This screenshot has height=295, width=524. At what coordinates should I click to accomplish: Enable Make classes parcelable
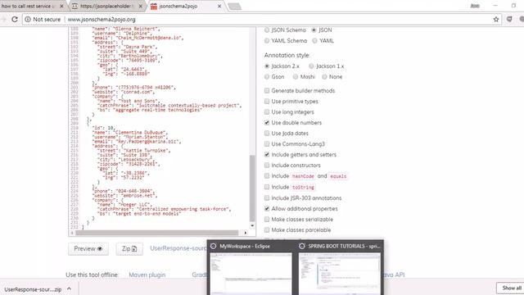click(x=267, y=230)
